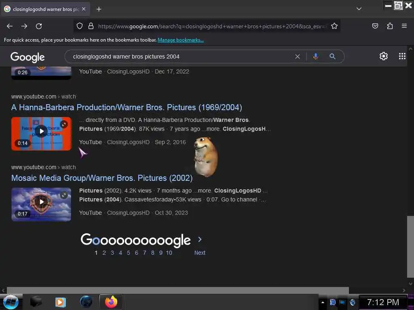
Task: Submit search with the magnifier icon
Action: click(332, 57)
